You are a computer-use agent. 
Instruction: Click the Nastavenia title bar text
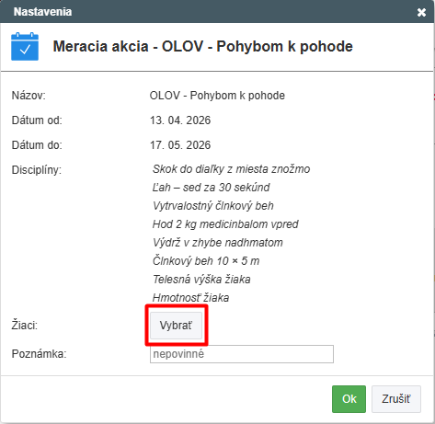(42, 12)
